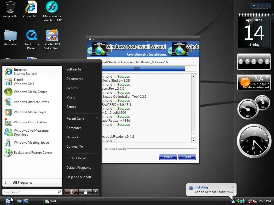Open Backup and Restore Center
Viewport: 274px width, 205px height.
click(32, 152)
